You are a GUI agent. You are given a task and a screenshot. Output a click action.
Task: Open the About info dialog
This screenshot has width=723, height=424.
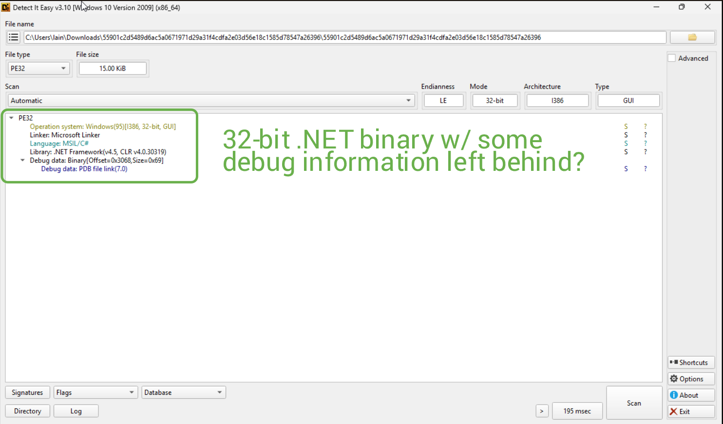691,395
